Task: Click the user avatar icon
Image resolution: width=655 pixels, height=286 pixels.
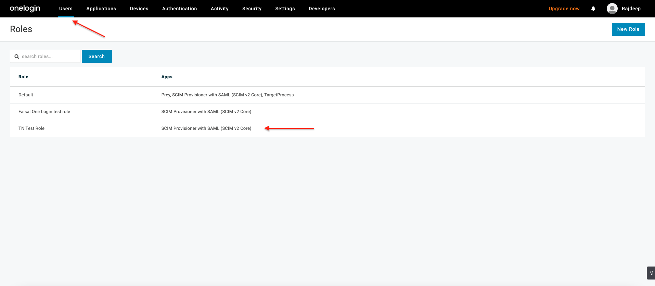Action: click(x=612, y=9)
